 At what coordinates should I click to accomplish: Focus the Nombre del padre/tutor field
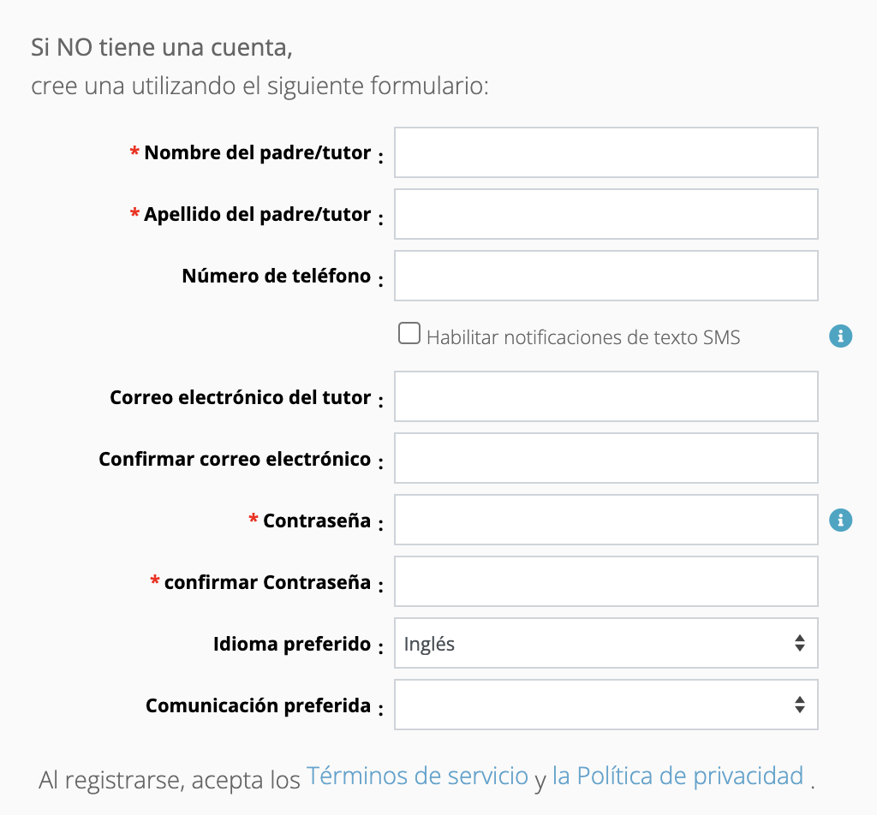(x=606, y=152)
